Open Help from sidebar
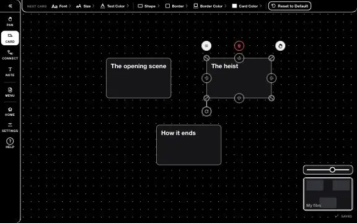The width and height of the screenshot is (357, 223). (10, 143)
